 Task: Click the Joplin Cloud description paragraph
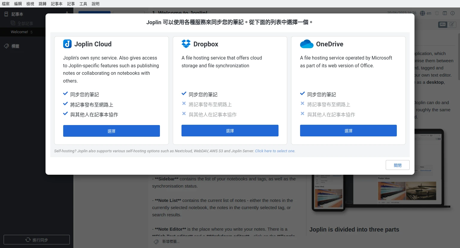click(111, 69)
